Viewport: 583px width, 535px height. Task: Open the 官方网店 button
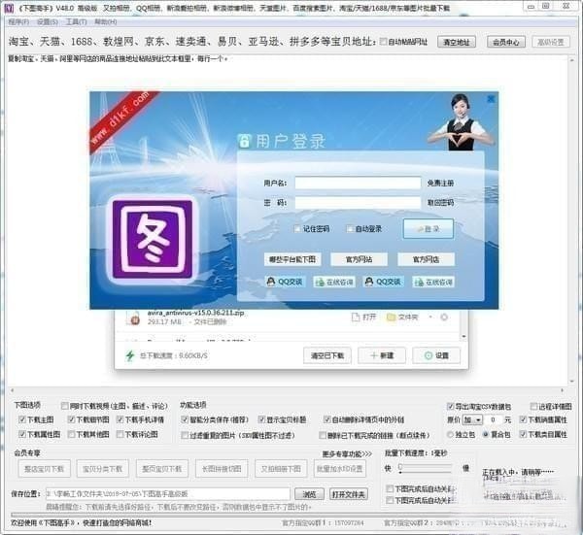pos(426,259)
